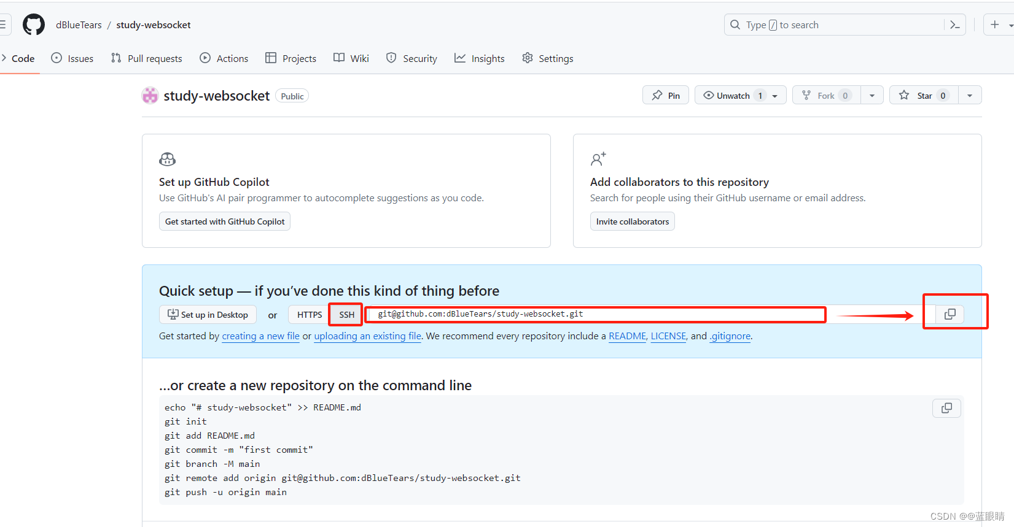Open the Projects tab
The height and width of the screenshot is (527, 1014).
point(291,58)
